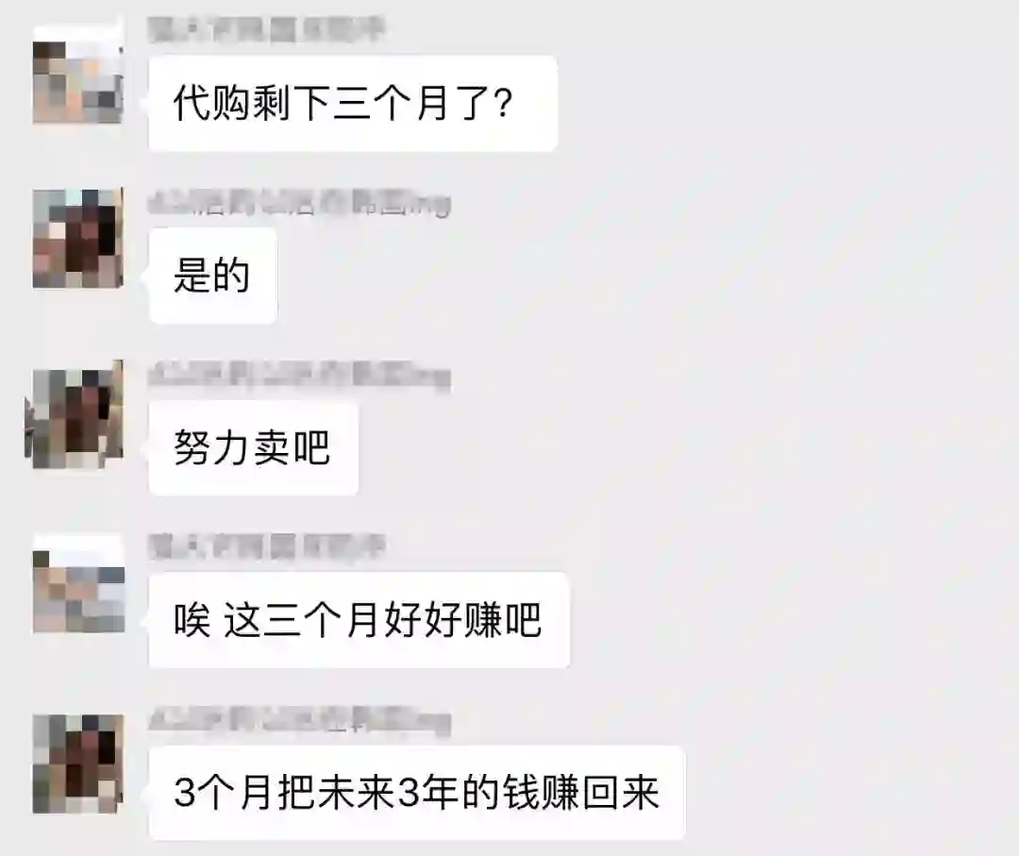Tap avatar beside the '是的' reply
The height and width of the screenshot is (856, 1019).
coord(78,239)
